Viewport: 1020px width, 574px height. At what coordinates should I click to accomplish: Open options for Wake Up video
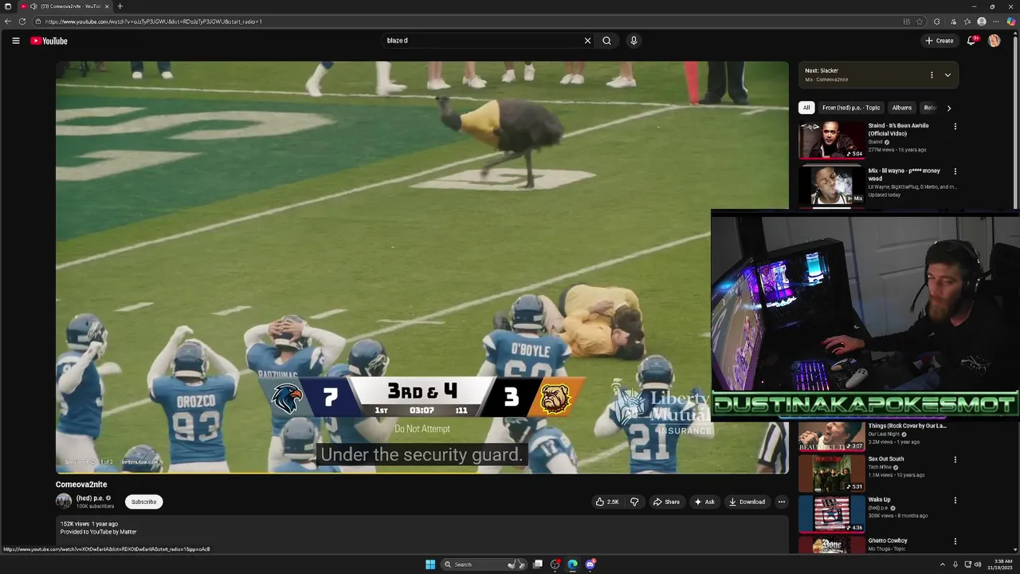pyautogui.click(x=955, y=501)
